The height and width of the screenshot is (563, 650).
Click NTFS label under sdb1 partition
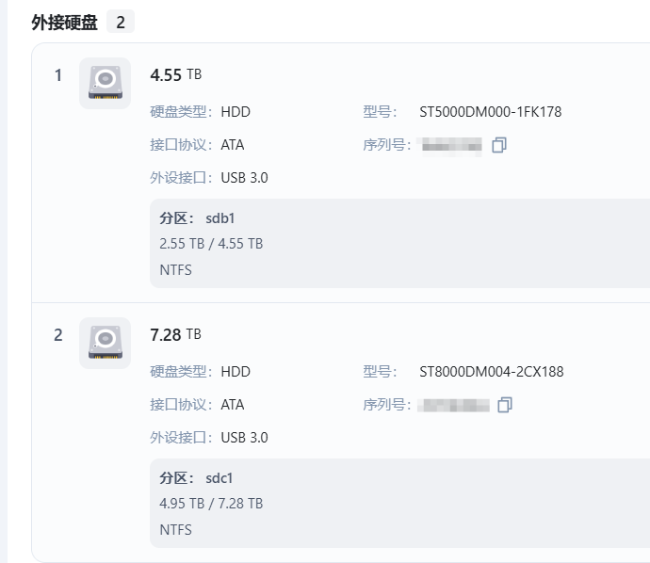click(x=176, y=270)
